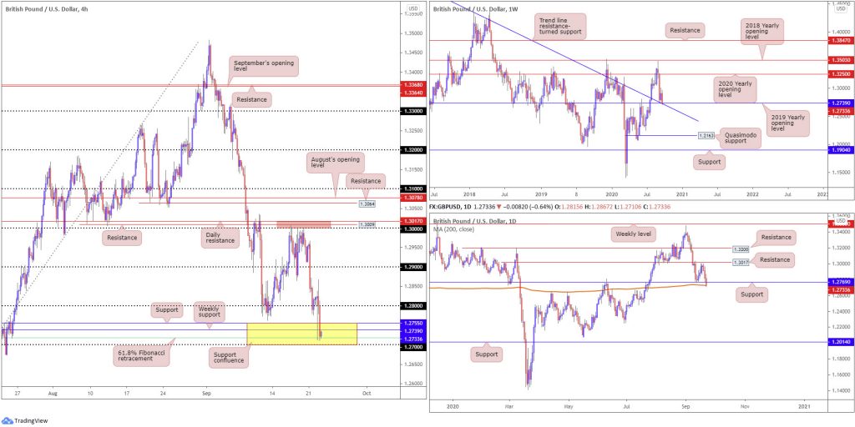The width and height of the screenshot is (855, 427).
Task: Open the USD currency label on the weekly chart
Action: point(841,8)
